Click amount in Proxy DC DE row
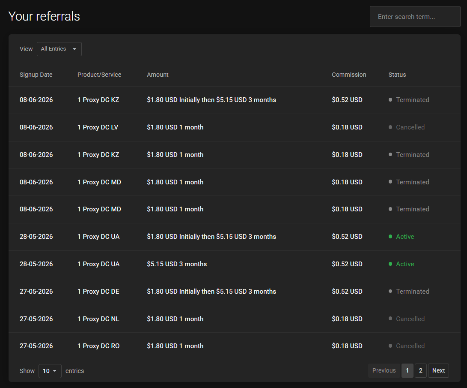Viewport: 467px width, 388px height. (x=211, y=292)
